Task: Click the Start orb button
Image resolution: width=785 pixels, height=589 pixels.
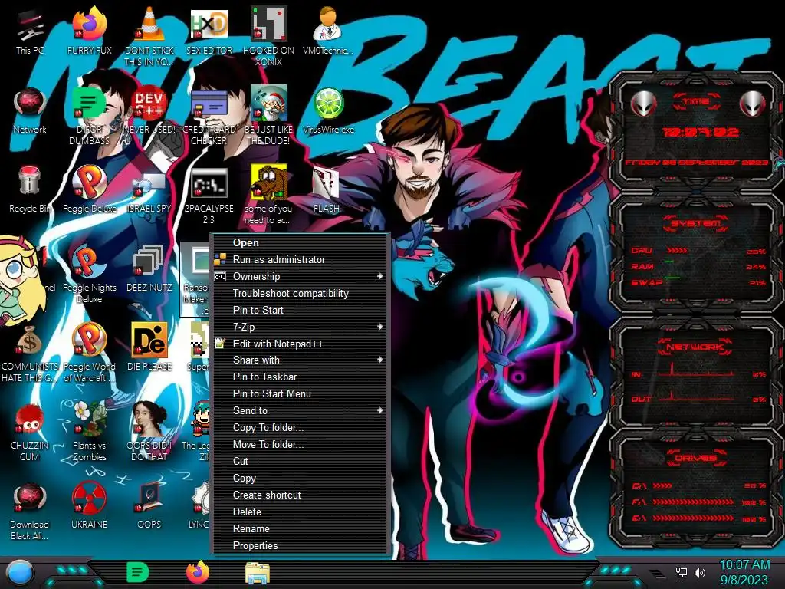Action: tap(19, 572)
